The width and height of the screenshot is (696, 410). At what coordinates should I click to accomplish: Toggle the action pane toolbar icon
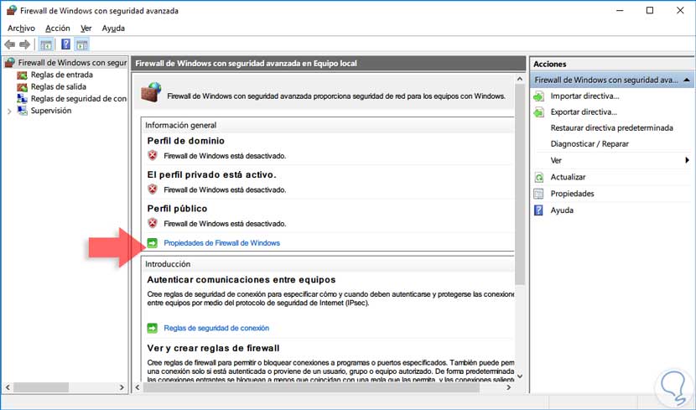(82, 44)
